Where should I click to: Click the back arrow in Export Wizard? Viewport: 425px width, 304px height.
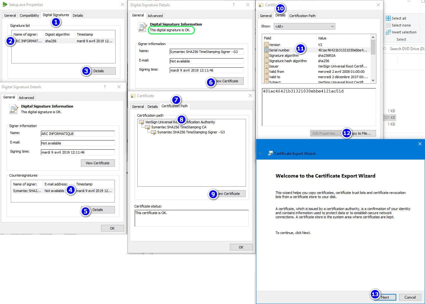261,153
